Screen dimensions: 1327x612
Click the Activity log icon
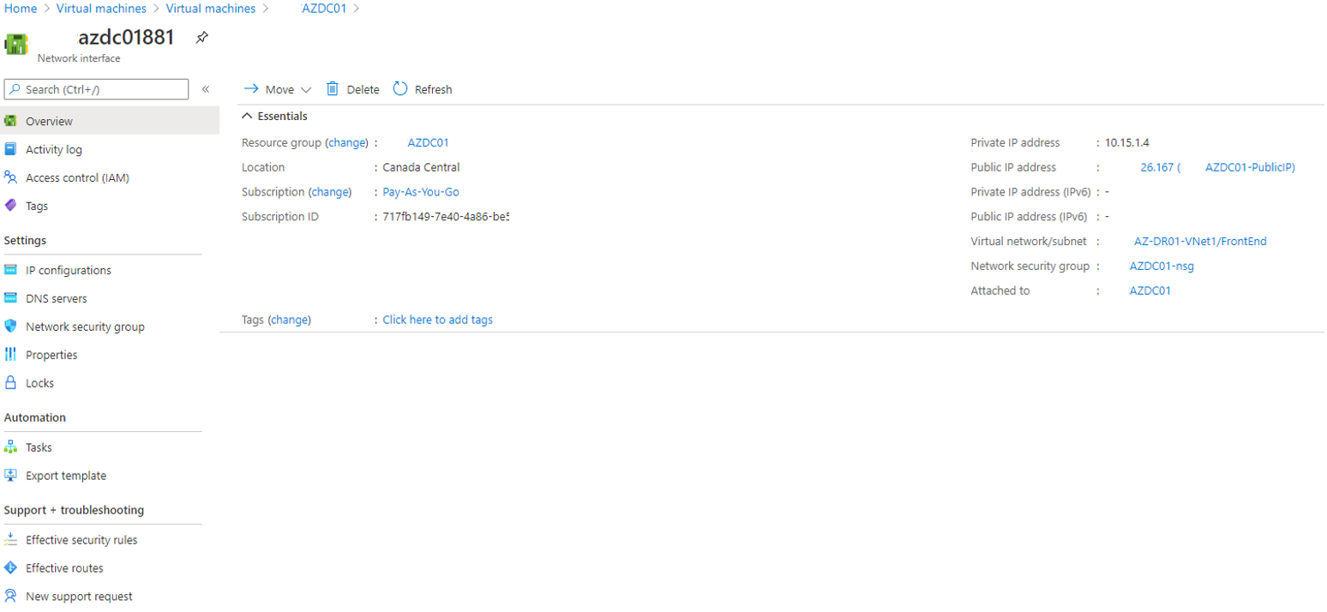[10, 149]
